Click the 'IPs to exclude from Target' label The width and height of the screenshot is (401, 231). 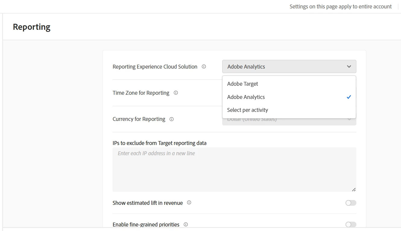[x=159, y=143]
